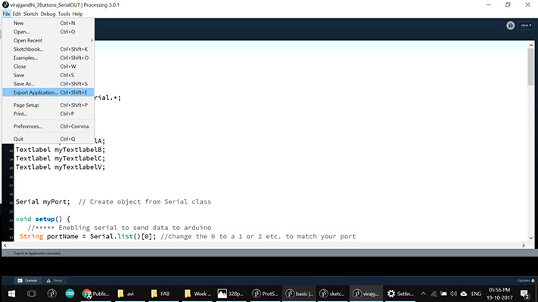Viewport: 538px width, 302px height.
Task: Click the horizontal scroll-right arrow
Action: pyautogui.click(x=524, y=245)
